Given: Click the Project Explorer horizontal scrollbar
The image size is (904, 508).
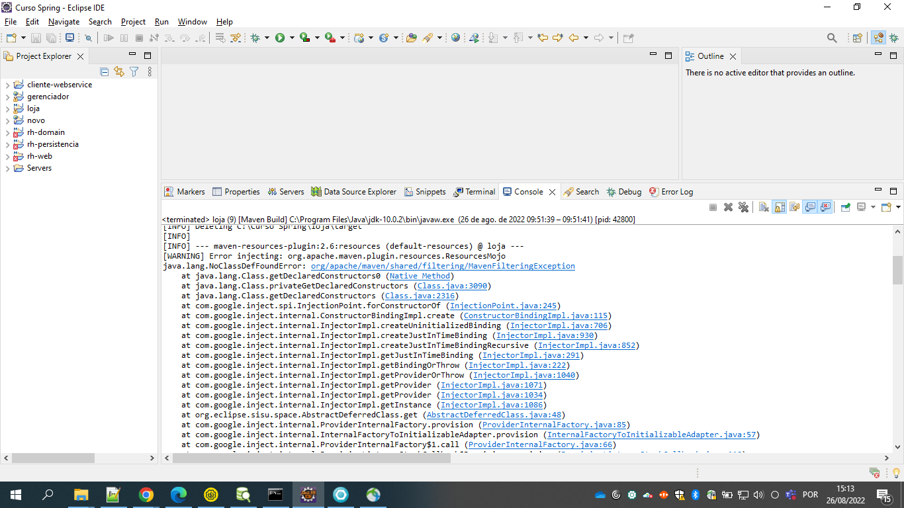Looking at the screenshot, I should tap(53, 458).
